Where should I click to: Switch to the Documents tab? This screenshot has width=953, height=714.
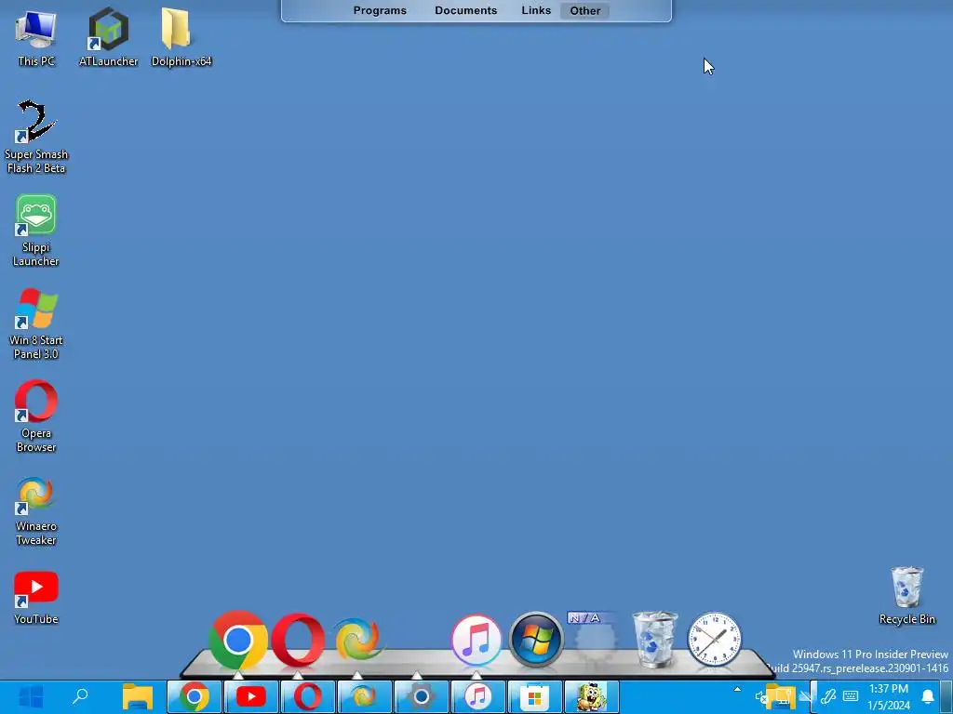pos(465,10)
